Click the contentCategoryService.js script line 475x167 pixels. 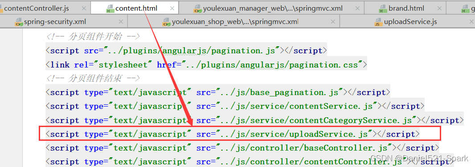[255, 120]
